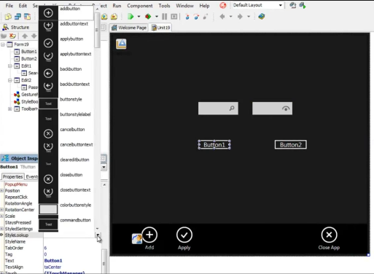Click the help books toolbar icon
Image resolution: width=374 pixels, height=274 pixels.
pos(262,17)
